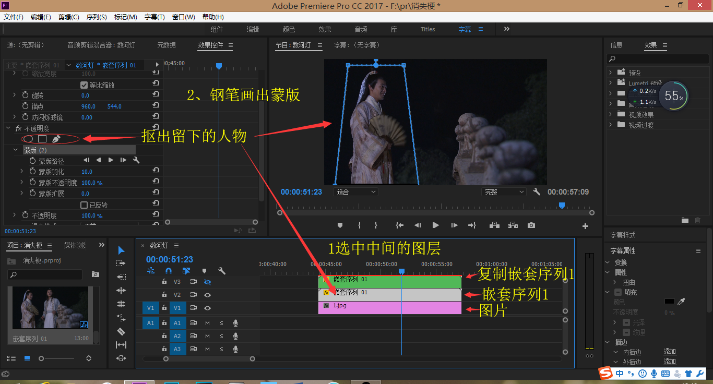The height and width of the screenshot is (384, 713).
Task: Track the selected mask forward
Action: tap(111, 160)
